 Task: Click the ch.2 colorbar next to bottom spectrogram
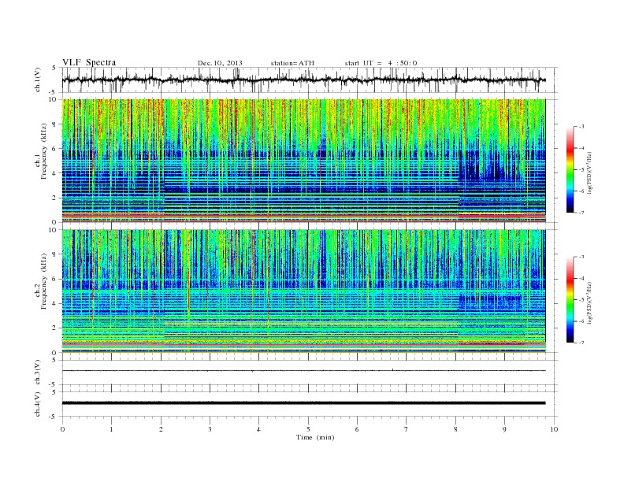pyautogui.click(x=570, y=300)
